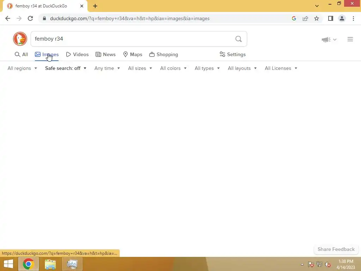Open Chrome's three-dot menu
The image size is (361, 271).
[x=353, y=18]
